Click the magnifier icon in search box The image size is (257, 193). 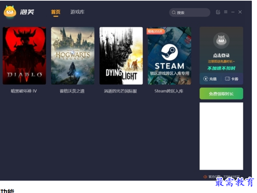174,13
